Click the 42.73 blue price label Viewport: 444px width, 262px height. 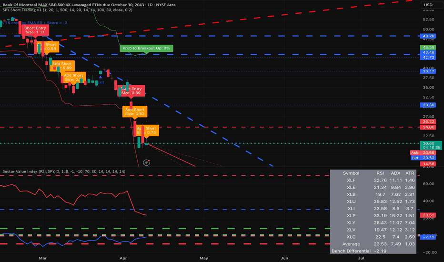[x=428, y=58]
